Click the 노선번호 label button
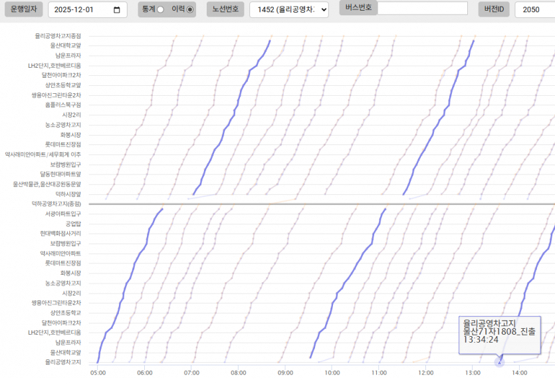 click(225, 9)
